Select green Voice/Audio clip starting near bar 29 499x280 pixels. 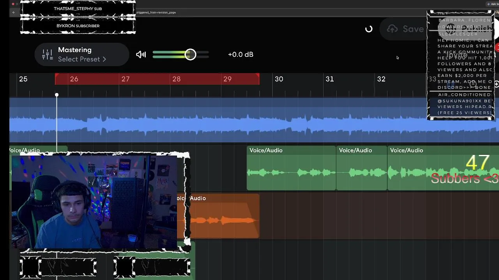coord(291,168)
